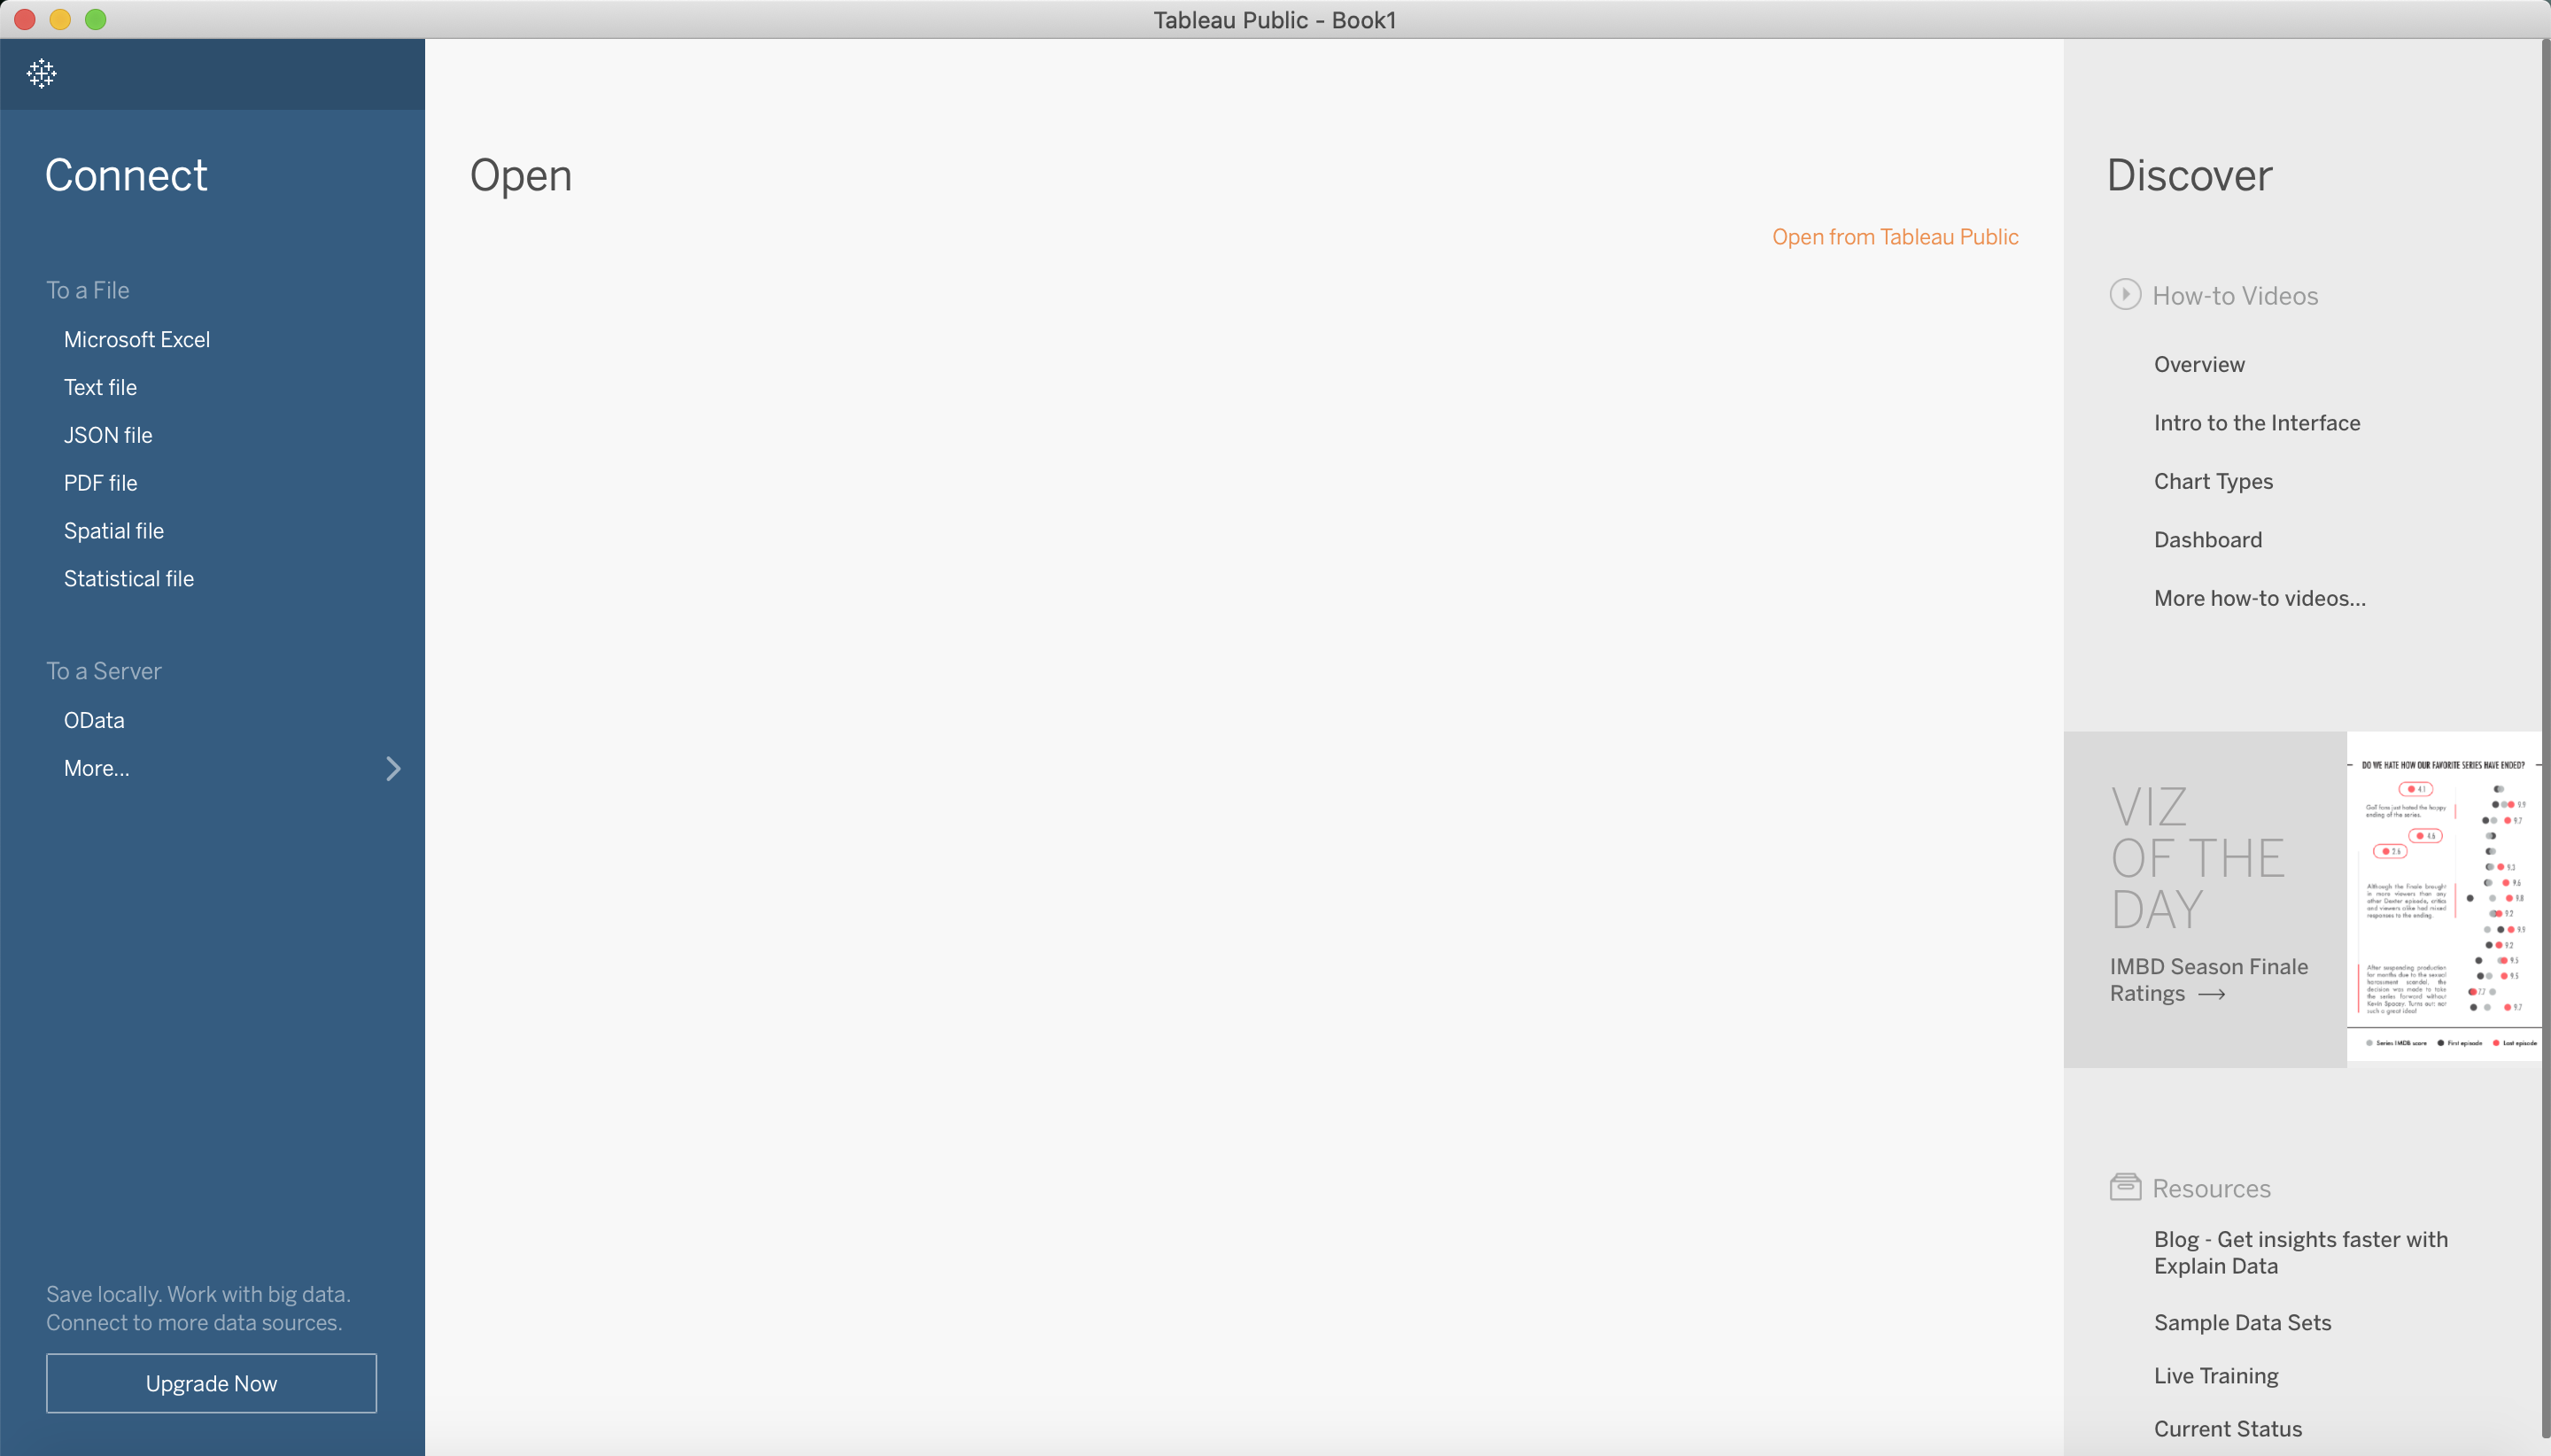
Task: Connect to a Text file
Action: (x=100, y=387)
